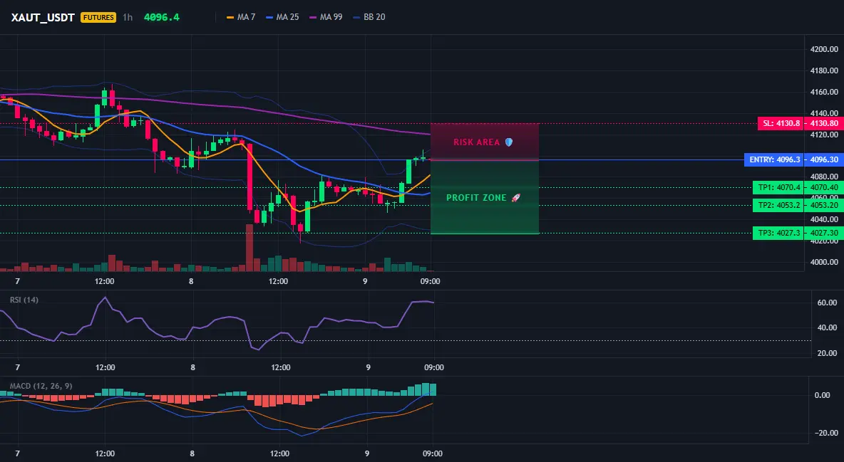Click the 1h timeframe label
This screenshot has height=462, width=844.
128,17
